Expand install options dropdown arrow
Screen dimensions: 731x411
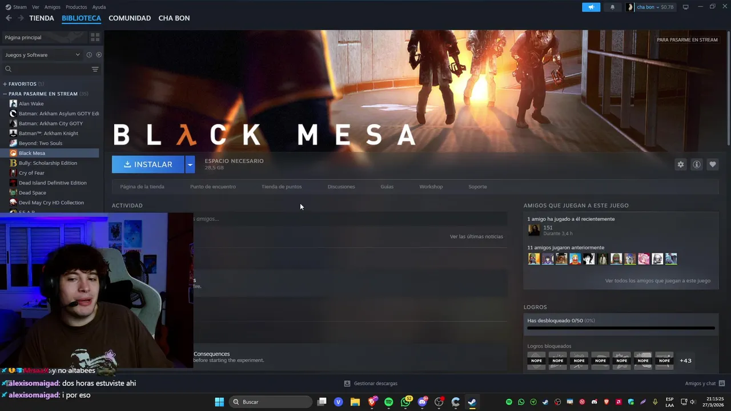tap(190, 164)
